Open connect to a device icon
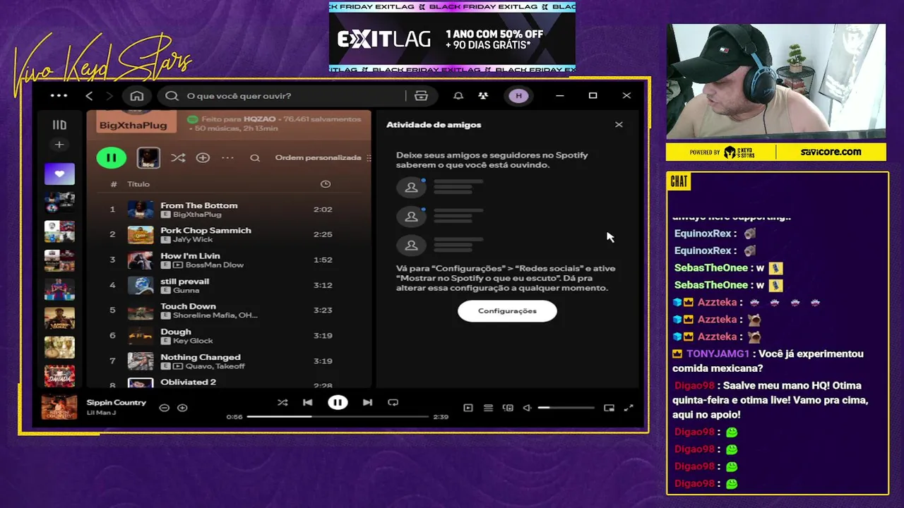This screenshot has width=904, height=508. (508, 408)
